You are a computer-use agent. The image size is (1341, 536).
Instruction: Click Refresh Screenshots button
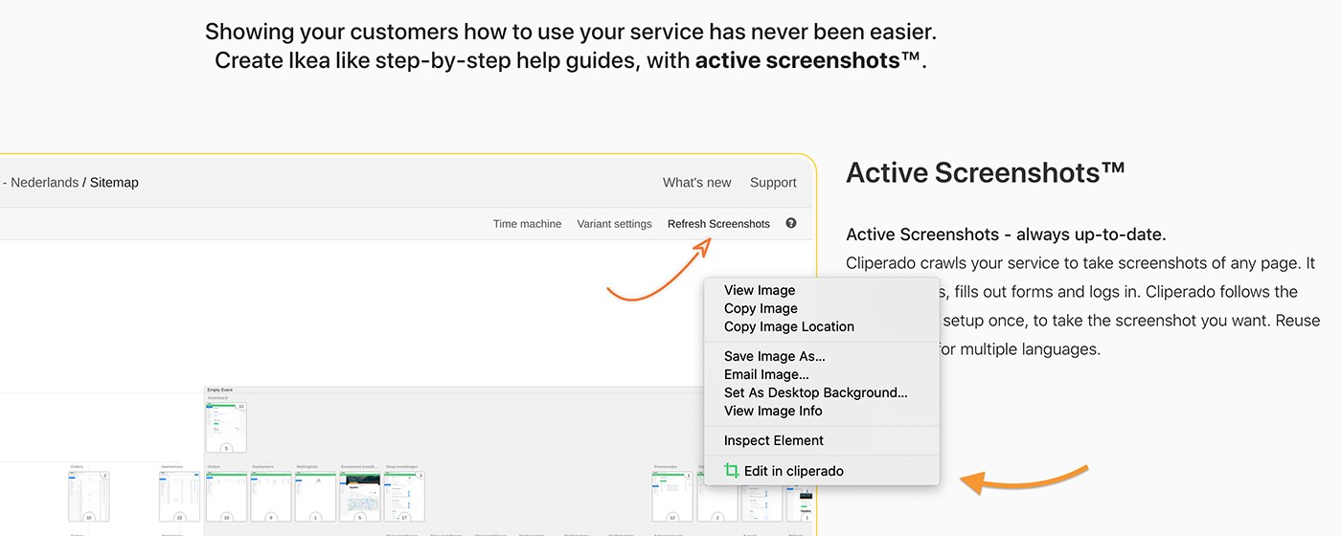point(718,224)
